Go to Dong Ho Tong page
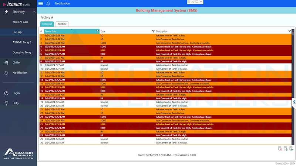 pyautogui.click(x=22, y=52)
